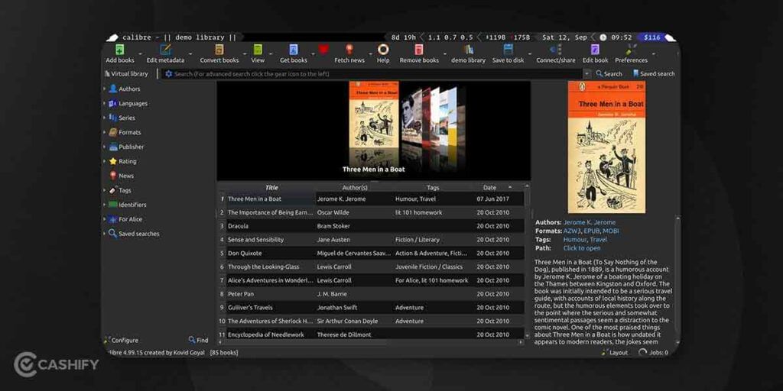783x391 pixels.
Task: Select the Encyclopedia of Needlework row
Action: click(x=371, y=334)
